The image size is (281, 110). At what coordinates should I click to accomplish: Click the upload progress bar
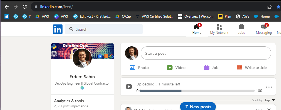tap(197, 91)
